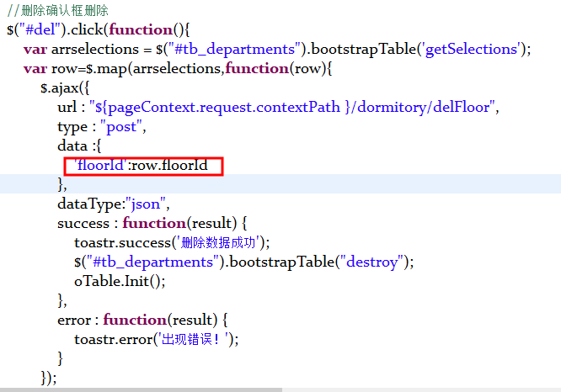Click the closing '});' line at bottom

[x=49, y=378]
